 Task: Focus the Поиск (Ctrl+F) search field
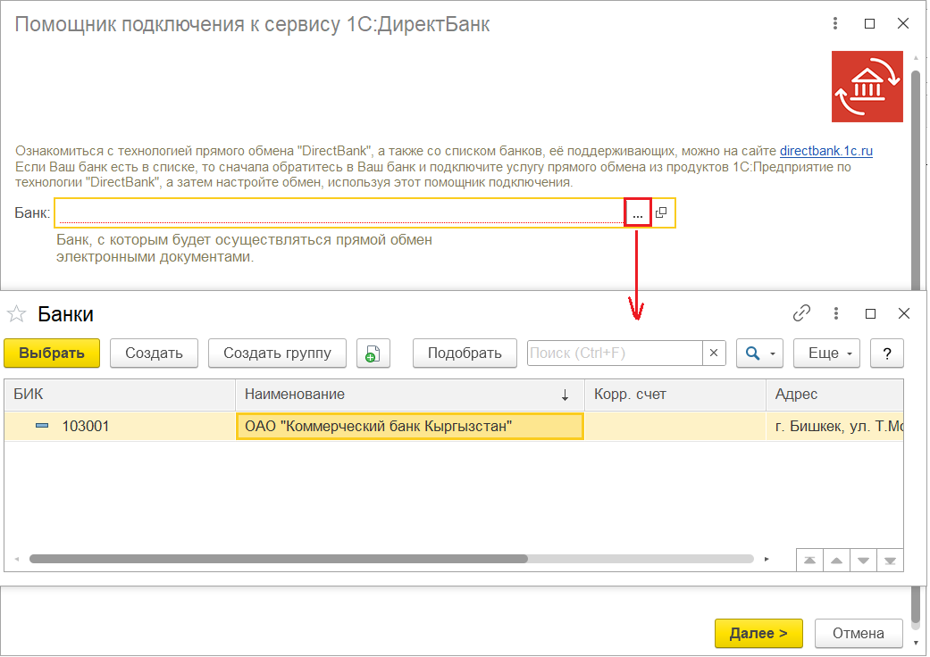(615, 353)
